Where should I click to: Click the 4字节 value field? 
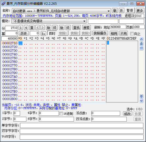click(49, 113)
